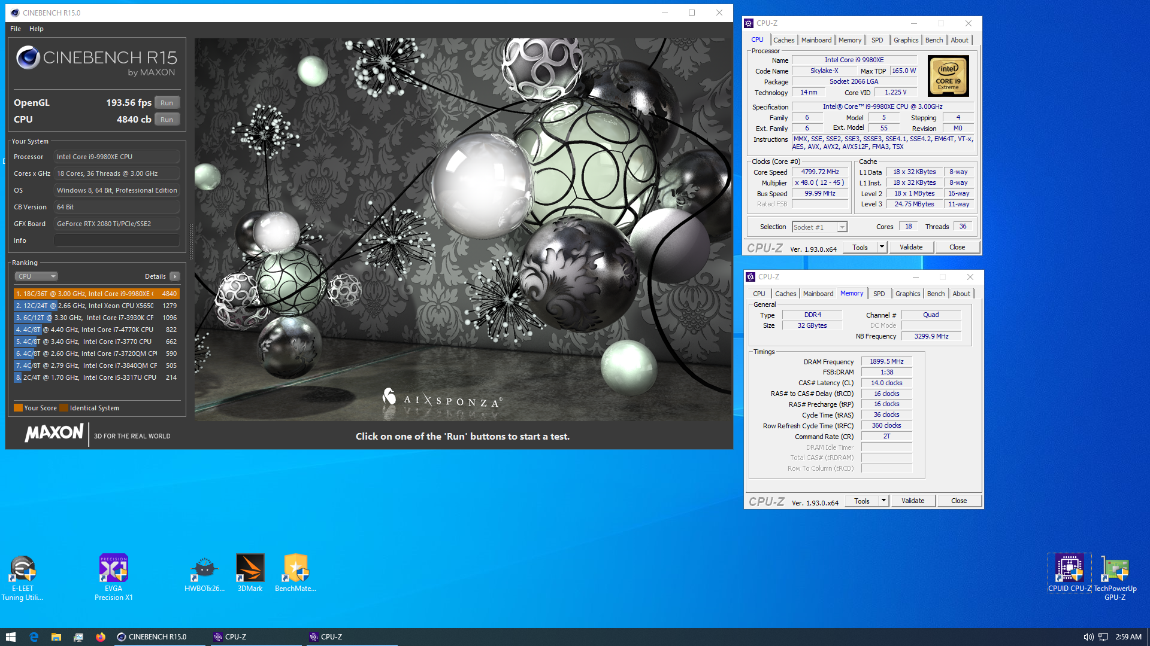The image size is (1150, 646).
Task: Expand Tools dropdown arrow in upper CPU-Z
Action: click(882, 247)
